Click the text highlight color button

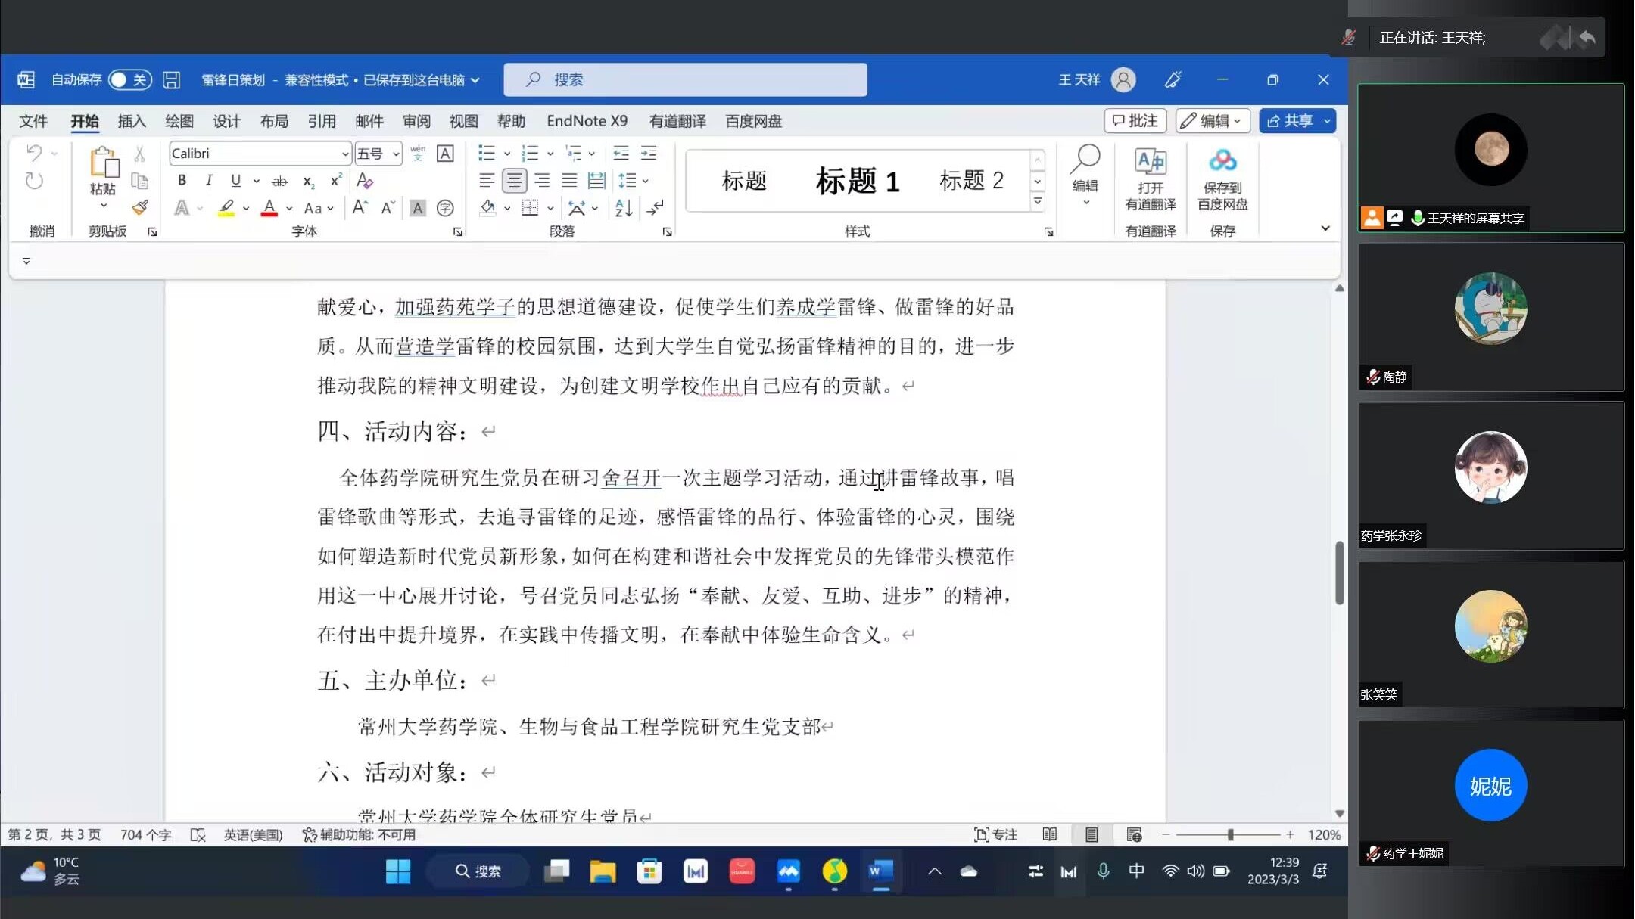click(x=226, y=208)
